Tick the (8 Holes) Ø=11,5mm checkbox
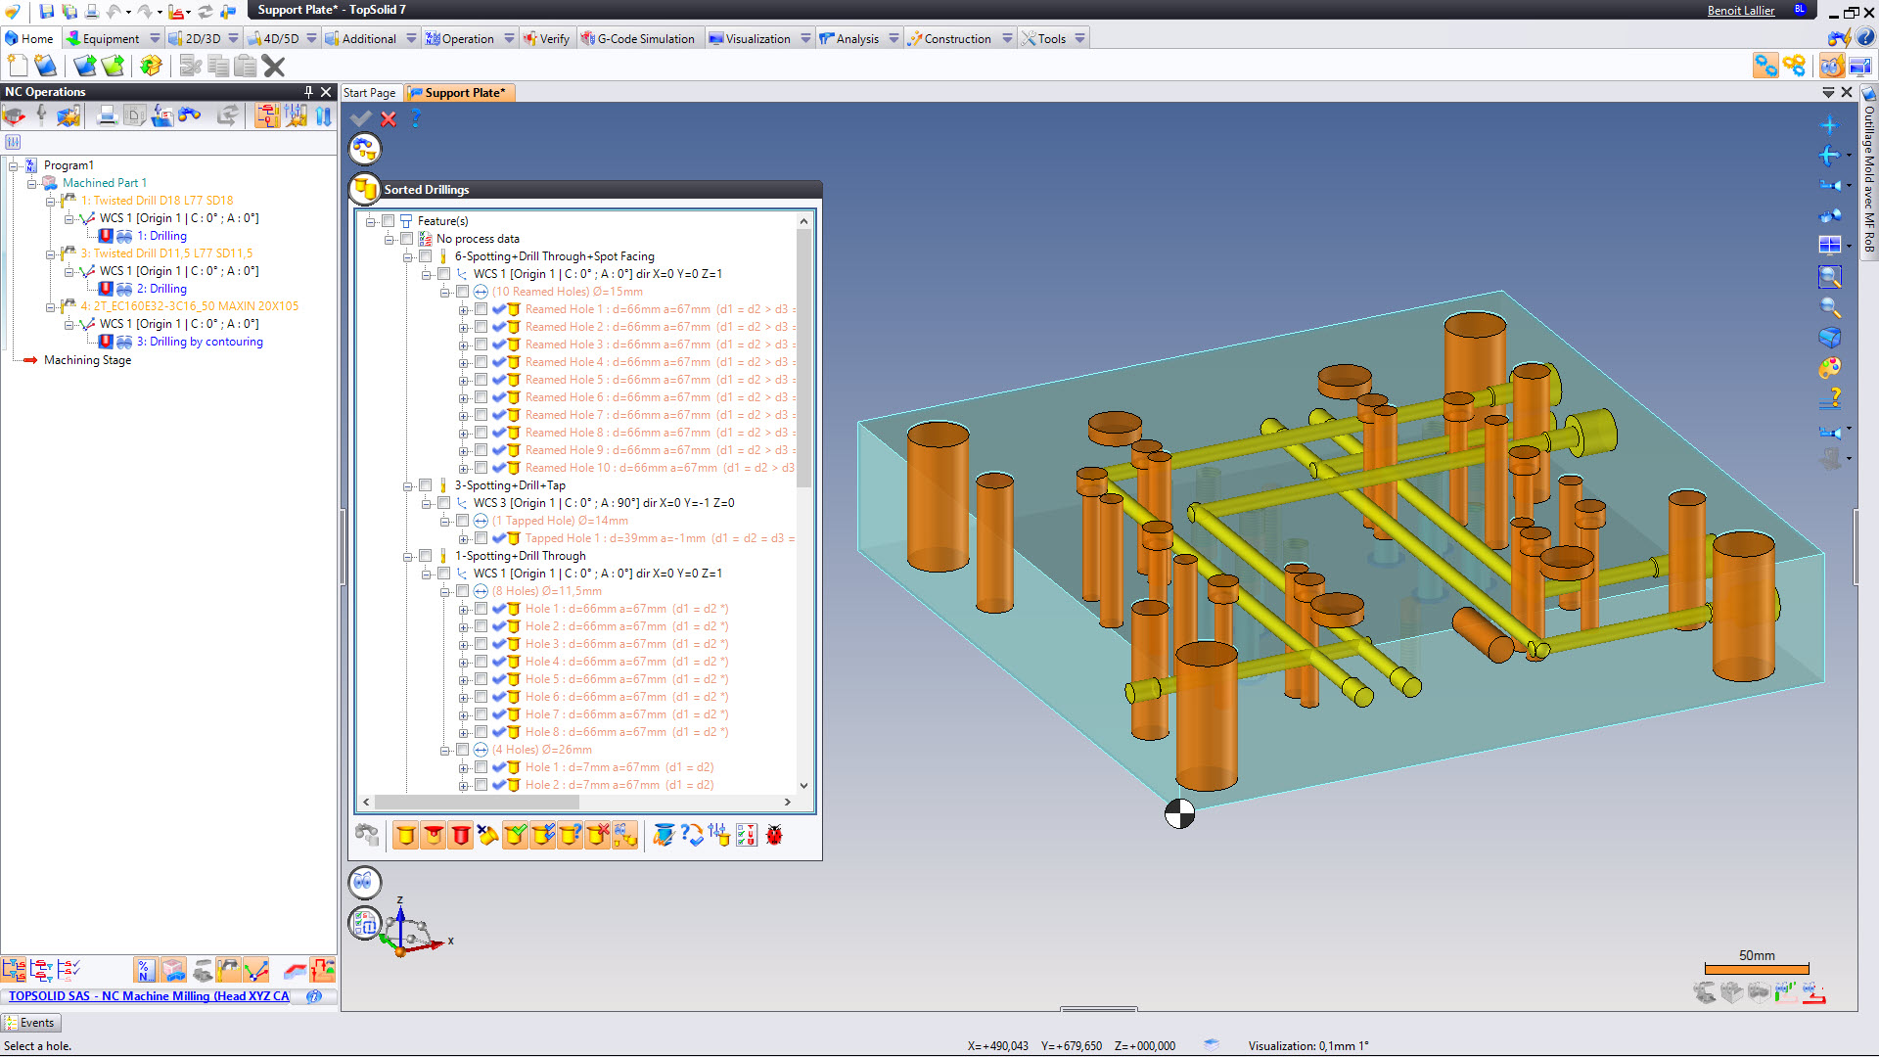Image resolution: width=1879 pixels, height=1057 pixels. tap(462, 591)
